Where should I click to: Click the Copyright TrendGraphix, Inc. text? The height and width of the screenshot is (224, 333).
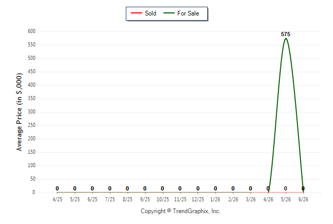tap(180, 211)
